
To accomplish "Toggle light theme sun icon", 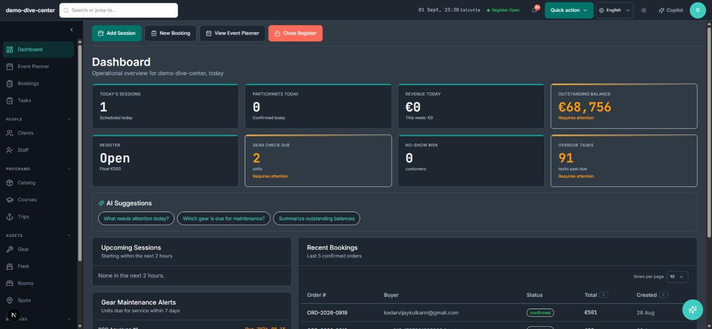I will pyautogui.click(x=643, y=10).
